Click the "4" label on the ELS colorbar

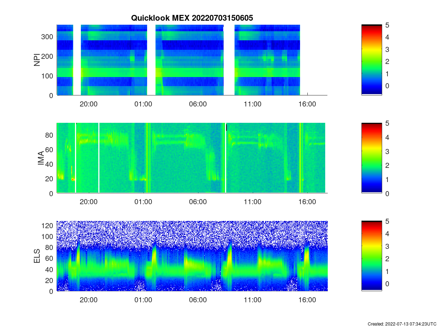point(387,234)
